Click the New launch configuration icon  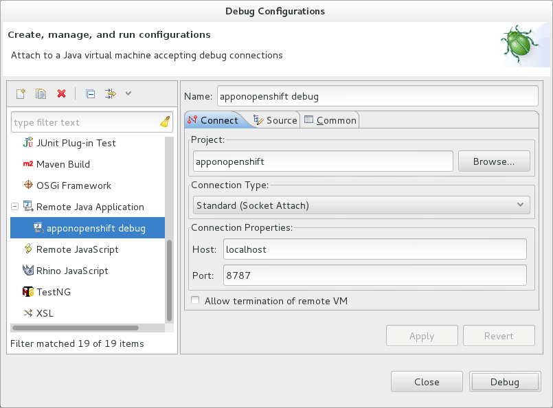21,93
